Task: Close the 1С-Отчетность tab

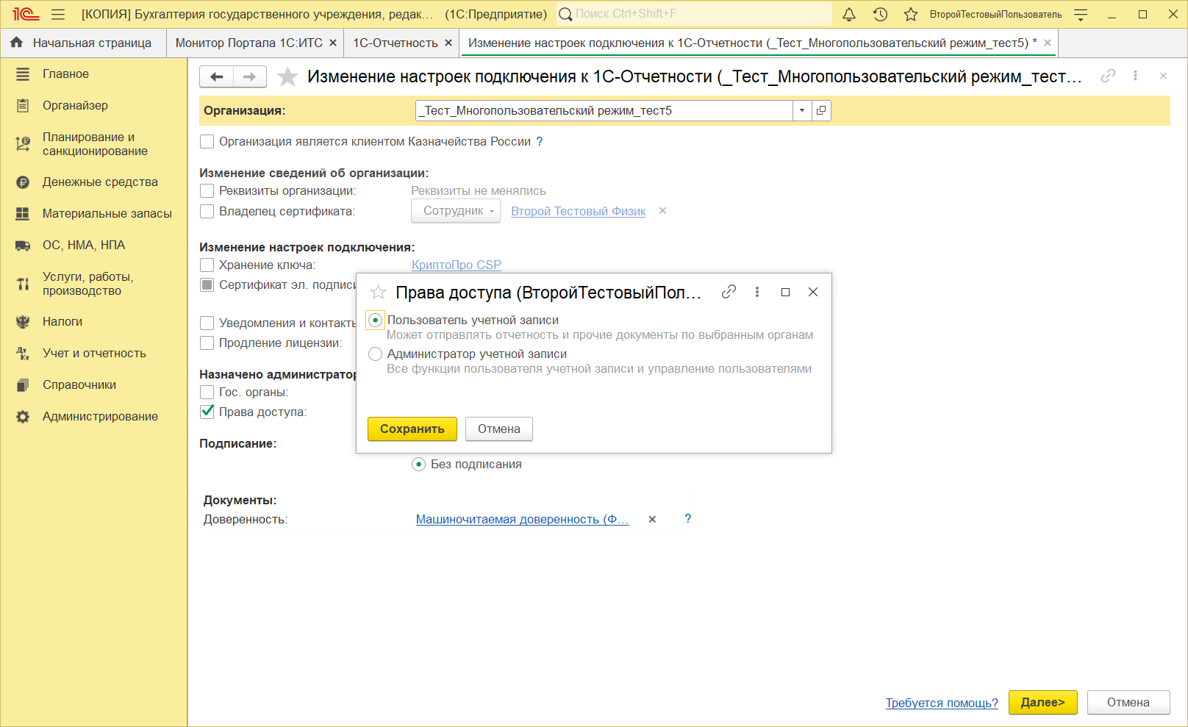Action: click(x=448, y=43)
